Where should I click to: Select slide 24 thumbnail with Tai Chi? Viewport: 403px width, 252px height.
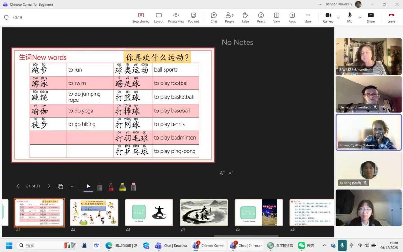pos(204,213)
